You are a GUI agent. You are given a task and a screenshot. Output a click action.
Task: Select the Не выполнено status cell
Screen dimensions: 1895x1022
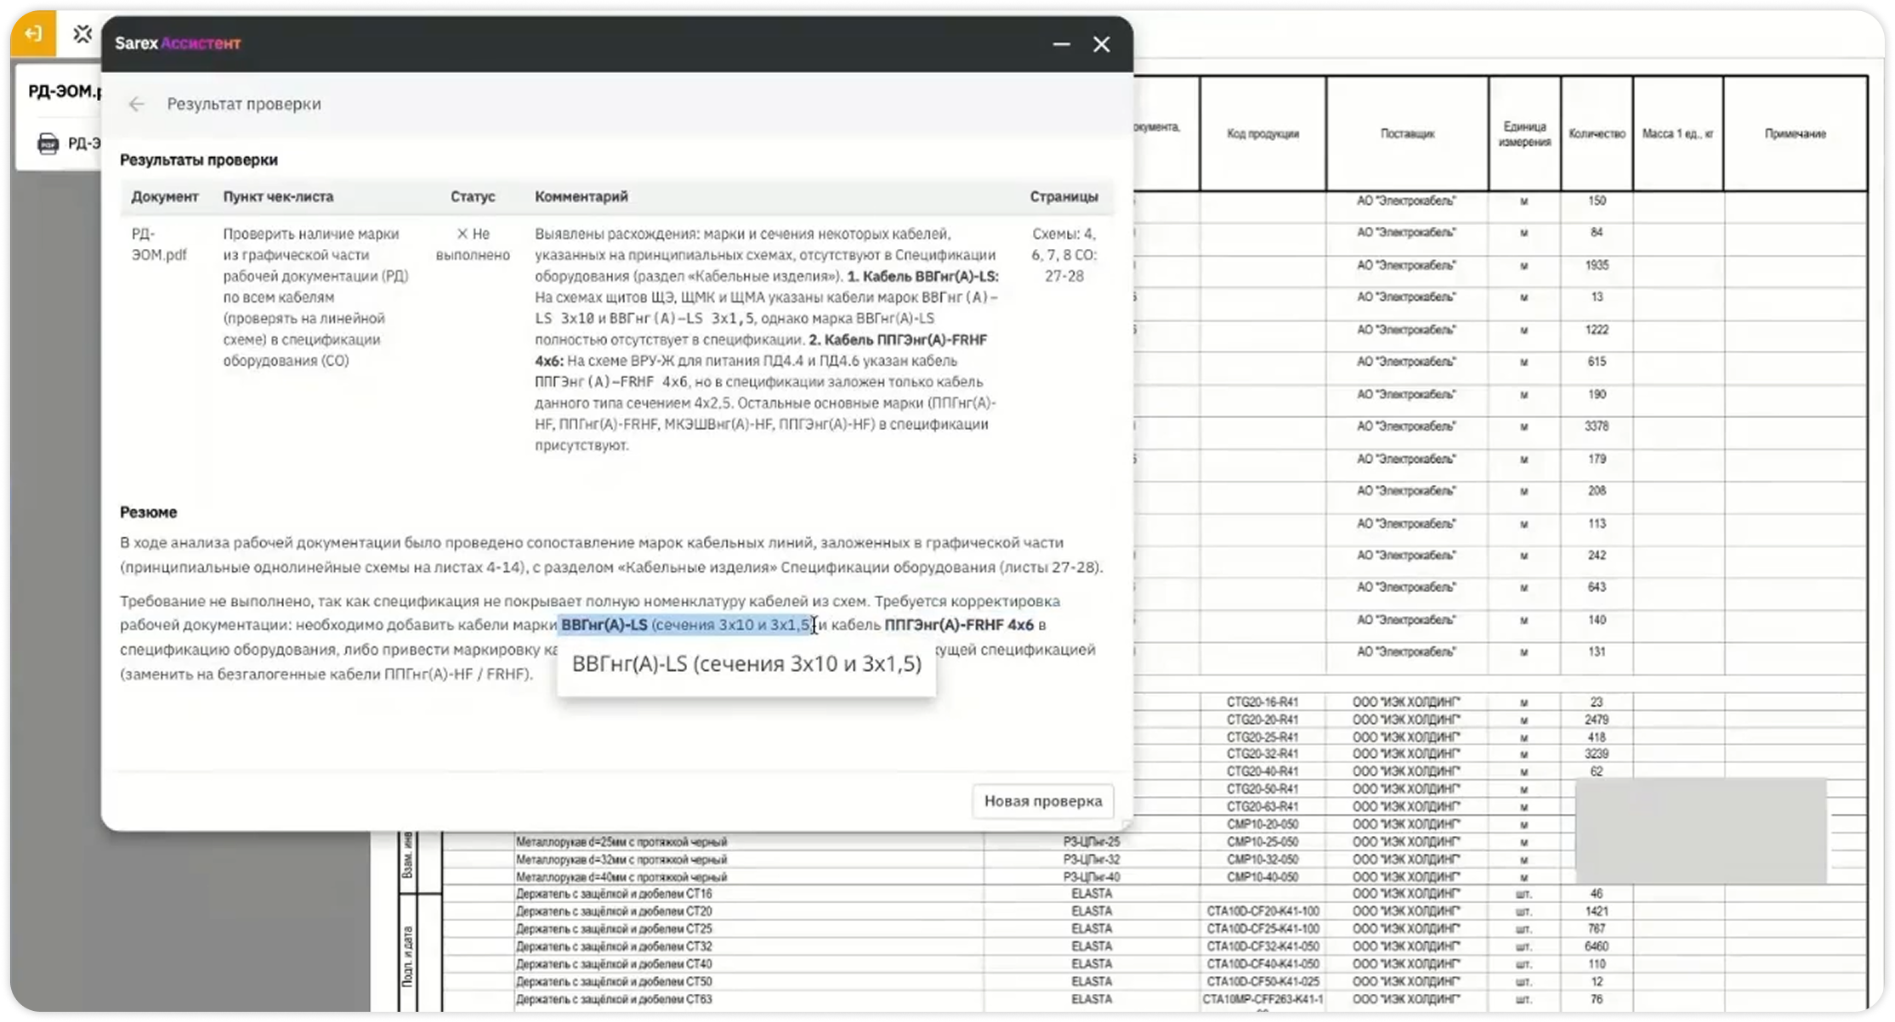point(473,244)
